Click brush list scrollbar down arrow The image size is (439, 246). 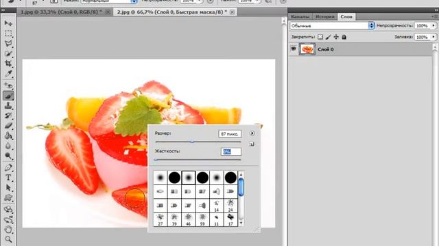[241, 223]
